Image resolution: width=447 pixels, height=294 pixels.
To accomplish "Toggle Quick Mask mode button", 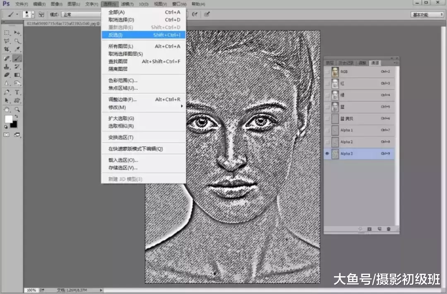I will click(7, 135).
